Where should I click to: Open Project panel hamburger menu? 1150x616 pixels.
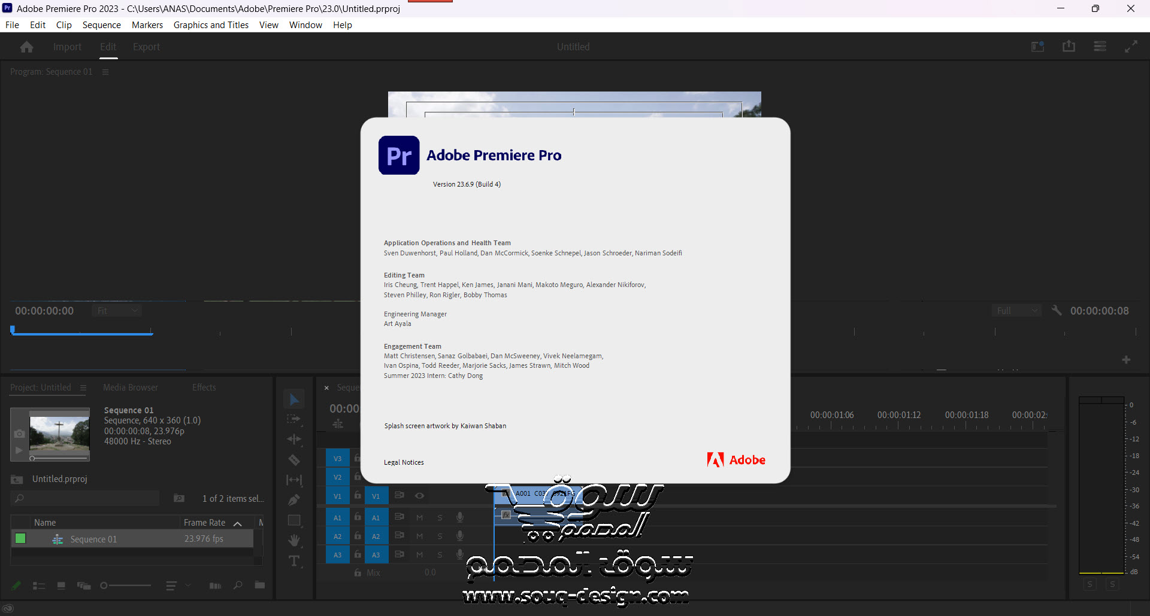(x=83, y=388)
